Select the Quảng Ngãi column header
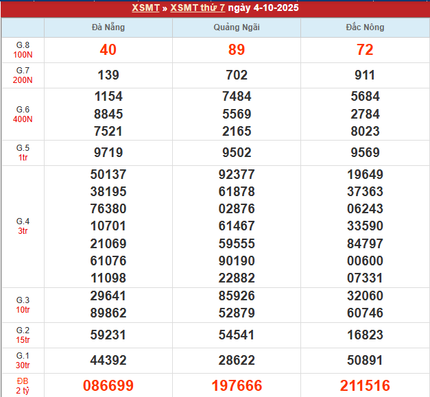Viewport: 430px width, 397px height. click(x=237, y=27)
